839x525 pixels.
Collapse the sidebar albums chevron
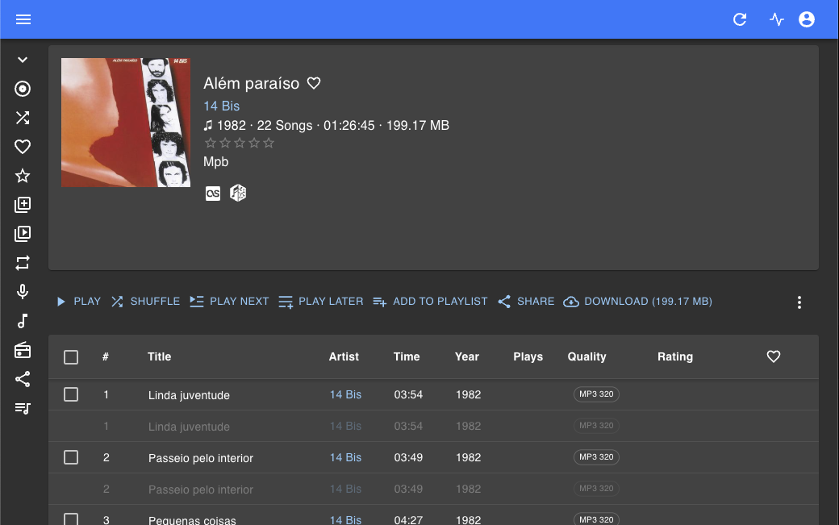[x=23, y=60]
